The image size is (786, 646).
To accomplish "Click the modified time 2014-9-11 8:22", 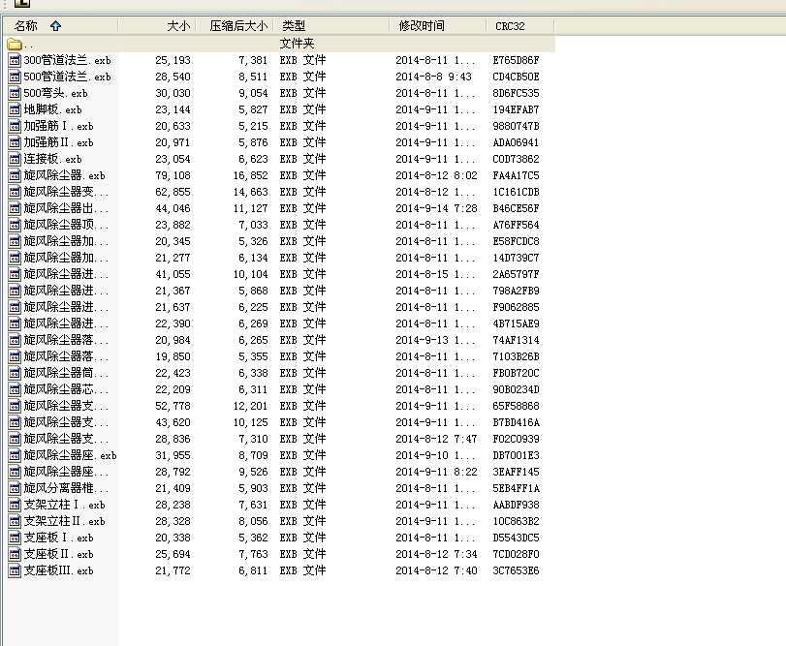I will 436,472.
